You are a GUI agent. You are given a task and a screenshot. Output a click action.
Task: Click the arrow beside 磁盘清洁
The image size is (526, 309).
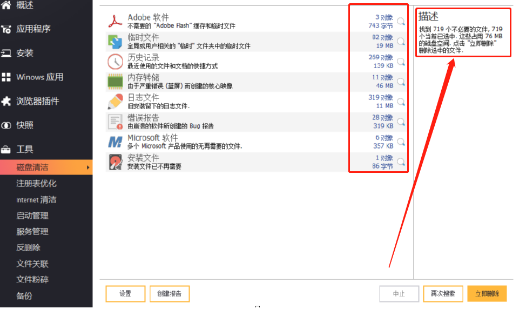88,167
